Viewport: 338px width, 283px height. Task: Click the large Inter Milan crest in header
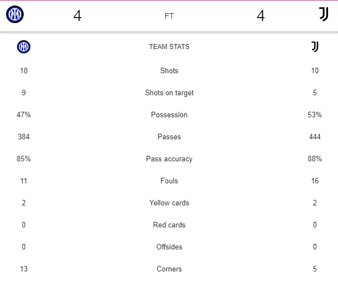[x=15, y=14]
